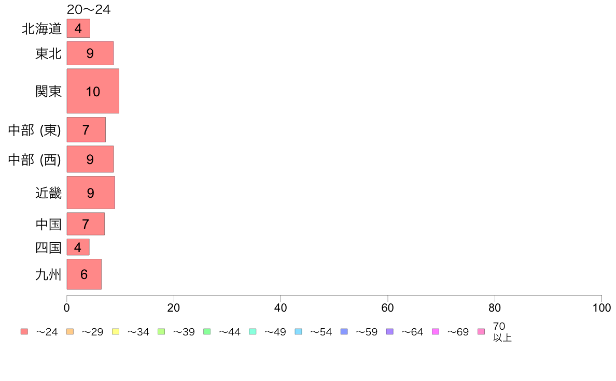Select the 東北 bar showing 9
This screenshot has width=616, height=381.
pos(90,53)
